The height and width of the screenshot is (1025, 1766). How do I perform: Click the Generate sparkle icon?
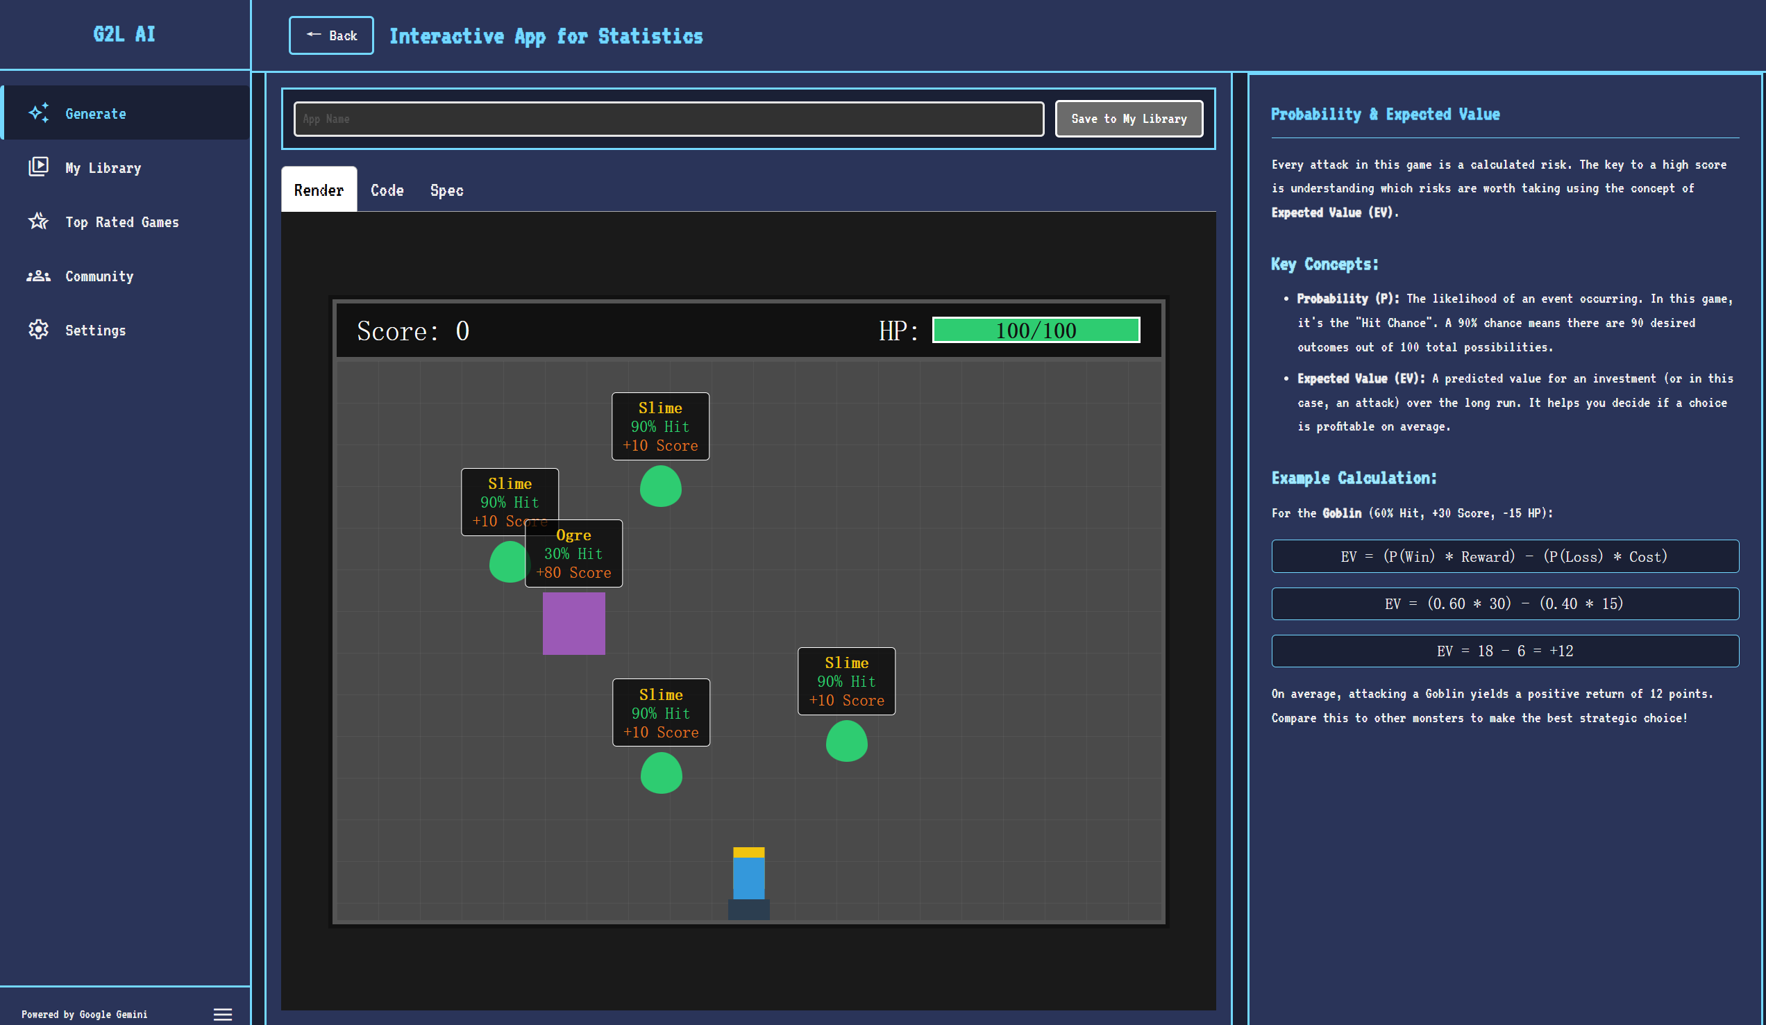click(x=39, y=113)
